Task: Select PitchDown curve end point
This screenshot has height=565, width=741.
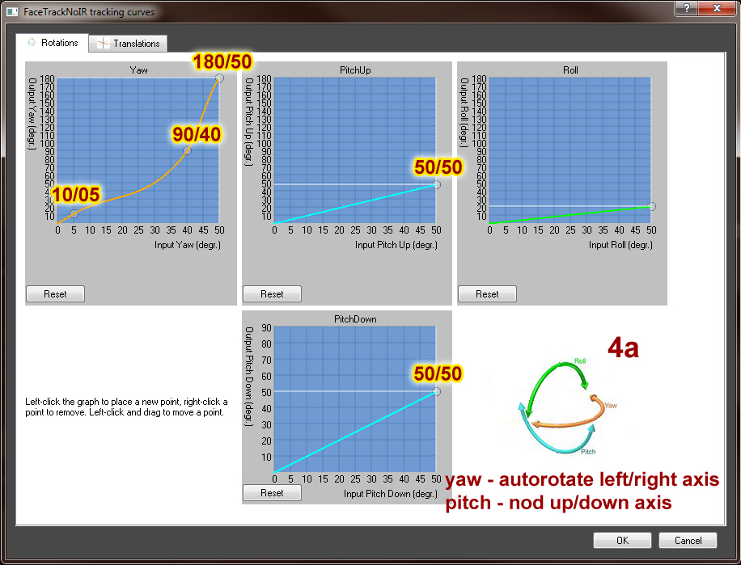Action: click(x=436, y=392)
